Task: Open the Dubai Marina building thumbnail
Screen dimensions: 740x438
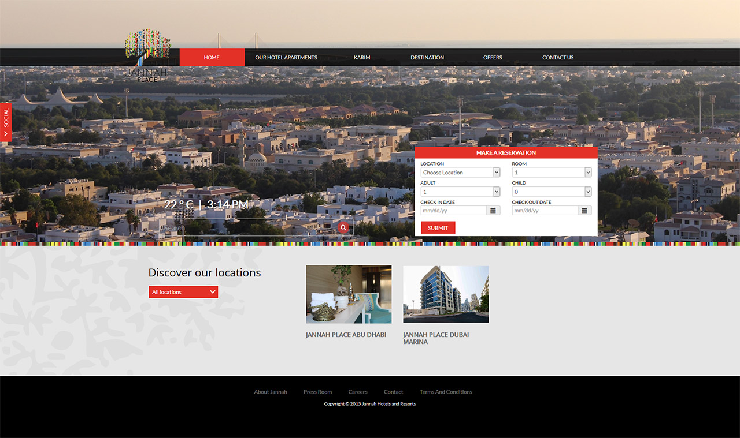Action: point(446,294)
